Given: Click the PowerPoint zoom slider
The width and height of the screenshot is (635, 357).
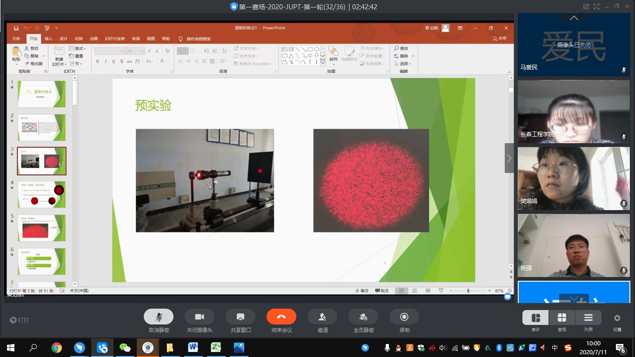Looking at the screenshot, I should pos(468,291).
